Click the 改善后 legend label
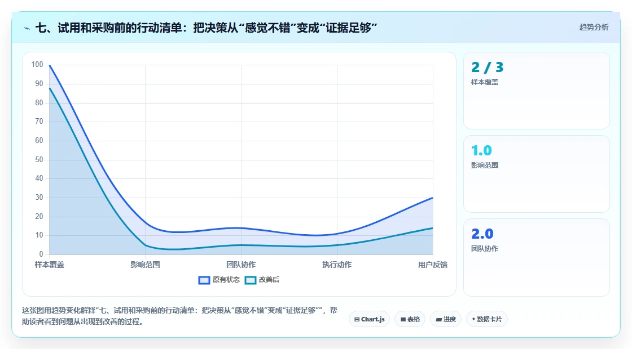 pyautogui.click(x=269, y=279)
